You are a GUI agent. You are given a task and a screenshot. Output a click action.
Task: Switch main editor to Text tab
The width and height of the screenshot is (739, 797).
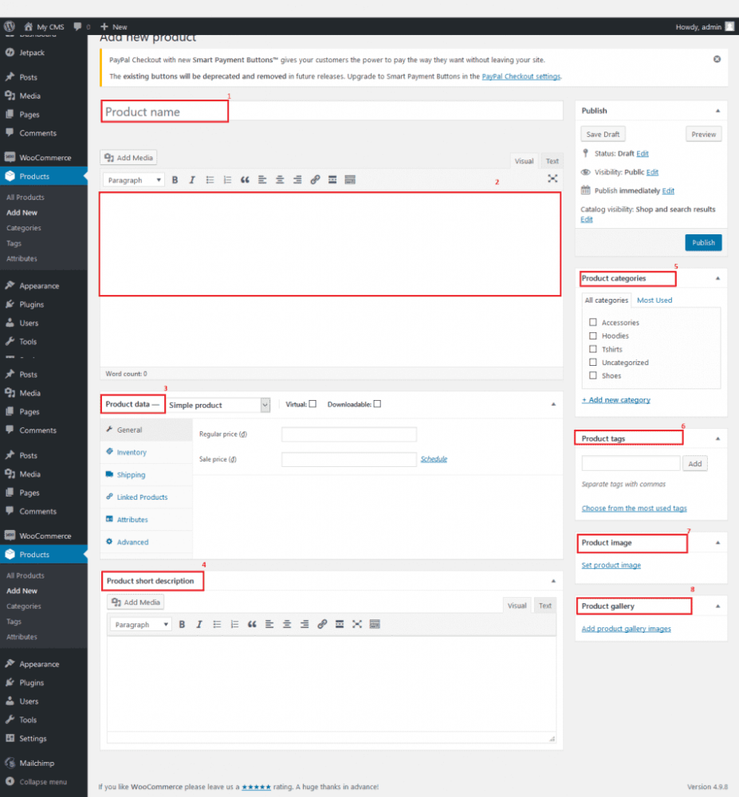click(552, 161)
